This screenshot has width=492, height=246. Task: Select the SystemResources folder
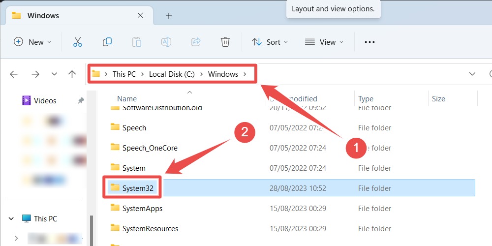(150, 228)
